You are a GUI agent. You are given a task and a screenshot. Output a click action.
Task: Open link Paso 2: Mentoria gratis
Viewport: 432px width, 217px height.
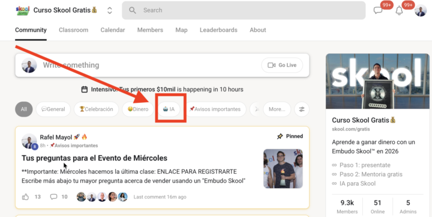pyautogui.click(x=371, y=174)
